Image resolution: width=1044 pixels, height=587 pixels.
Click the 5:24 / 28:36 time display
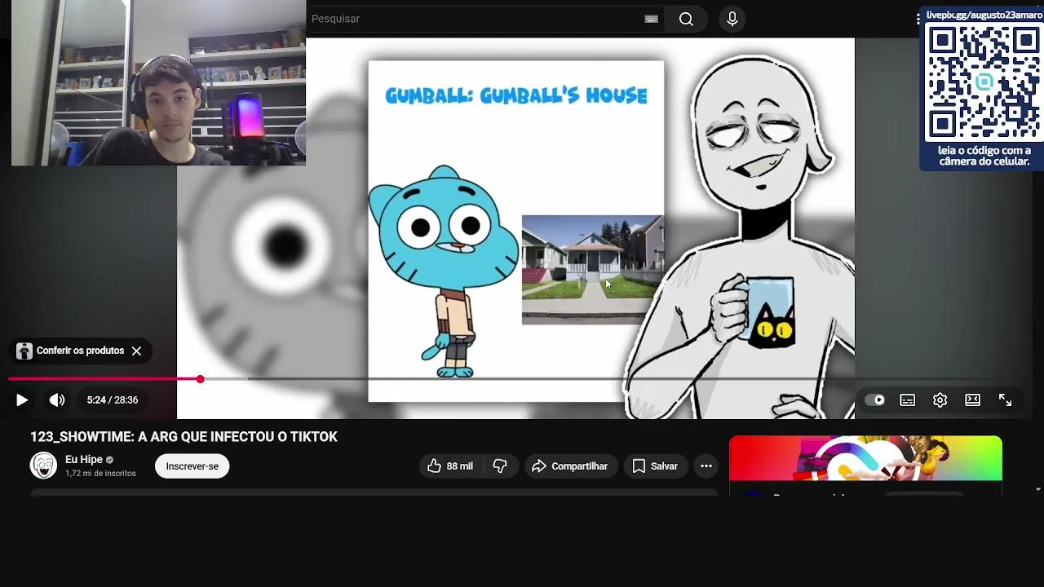click(113, 400)
